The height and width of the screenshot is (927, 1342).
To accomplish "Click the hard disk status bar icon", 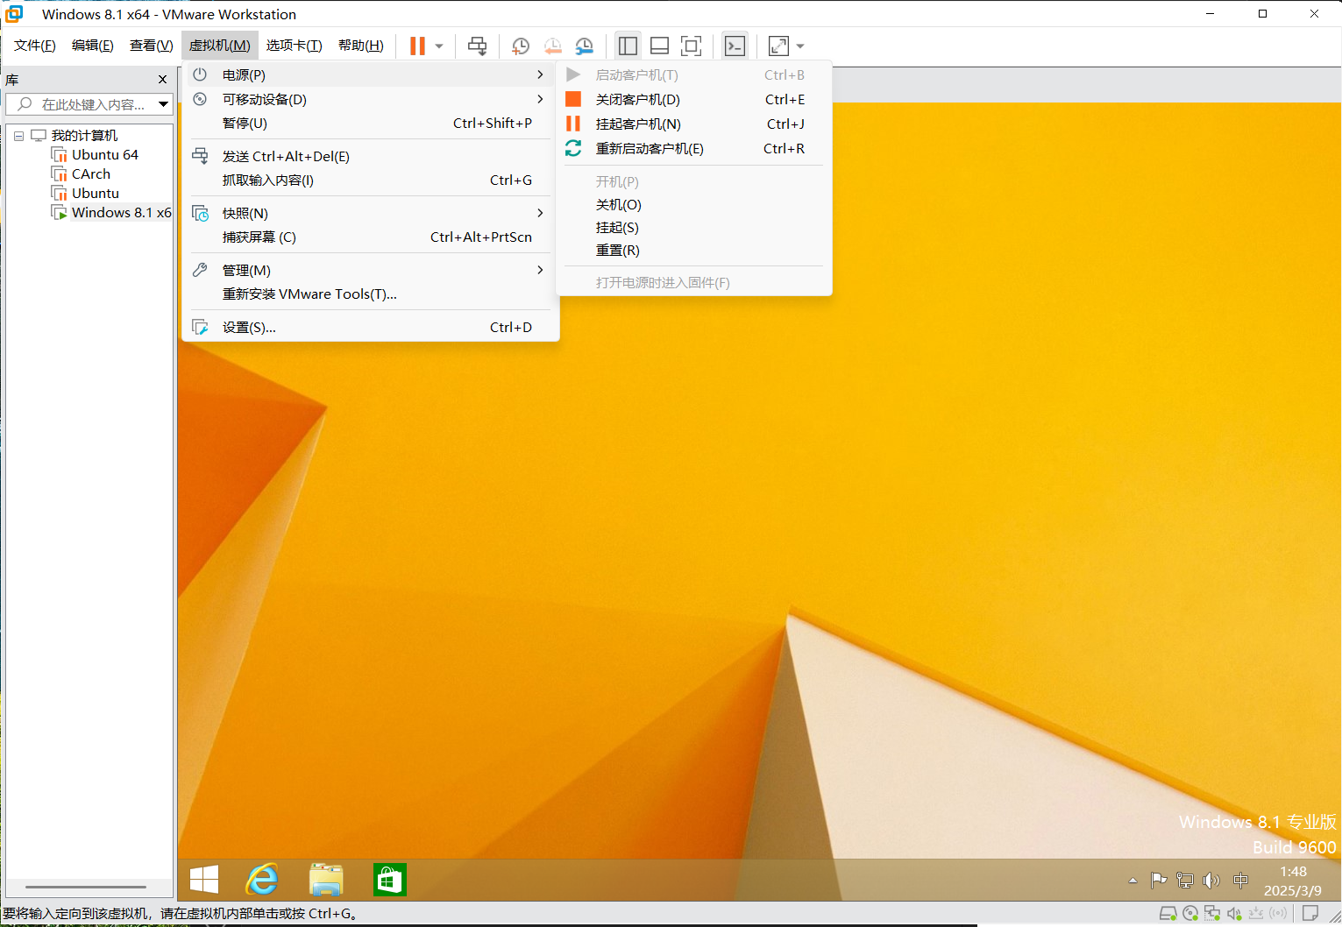I will tap(1168, 914).
